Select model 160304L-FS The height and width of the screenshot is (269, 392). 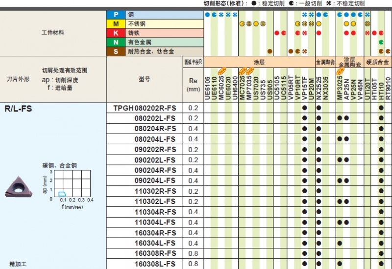point(155,243)
